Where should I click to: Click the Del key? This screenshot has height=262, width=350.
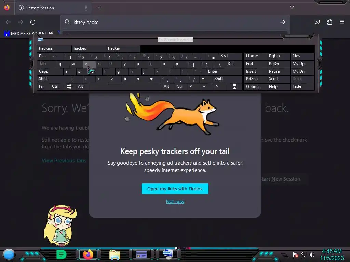[x=234, y=64]
